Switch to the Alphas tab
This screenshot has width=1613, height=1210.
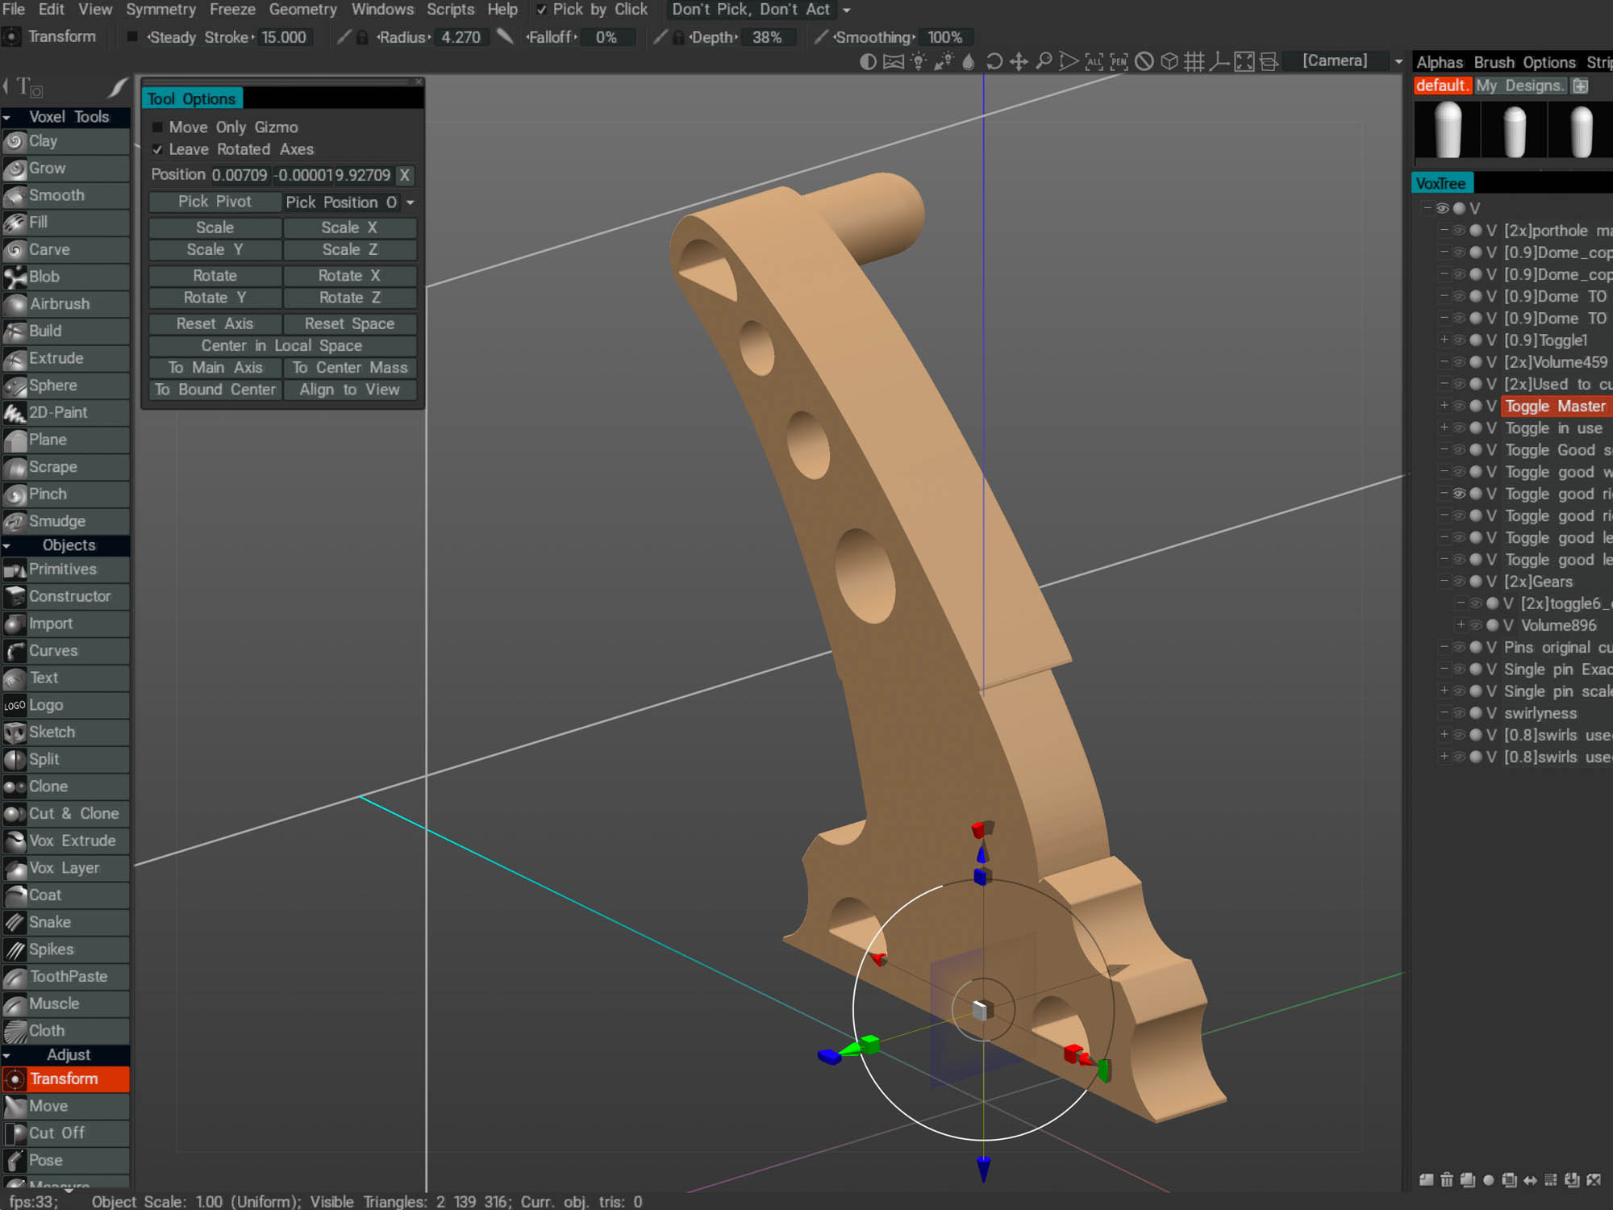tap(1440, 63)
